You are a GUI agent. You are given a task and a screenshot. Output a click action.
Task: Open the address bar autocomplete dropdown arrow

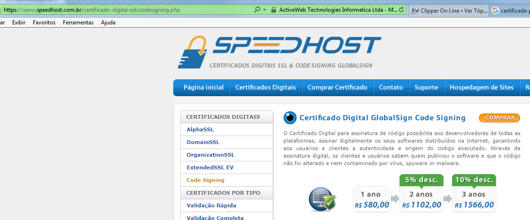264,9
